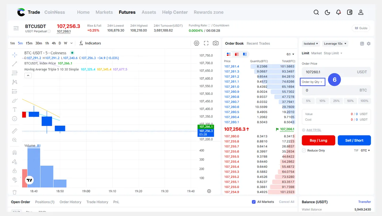Screen dimensions: 382x216
Task: Open the wallet icon in header
Action: (x=350, y=12)
